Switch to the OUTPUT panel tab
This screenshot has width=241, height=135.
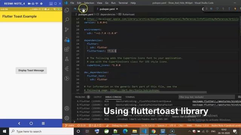98,97
